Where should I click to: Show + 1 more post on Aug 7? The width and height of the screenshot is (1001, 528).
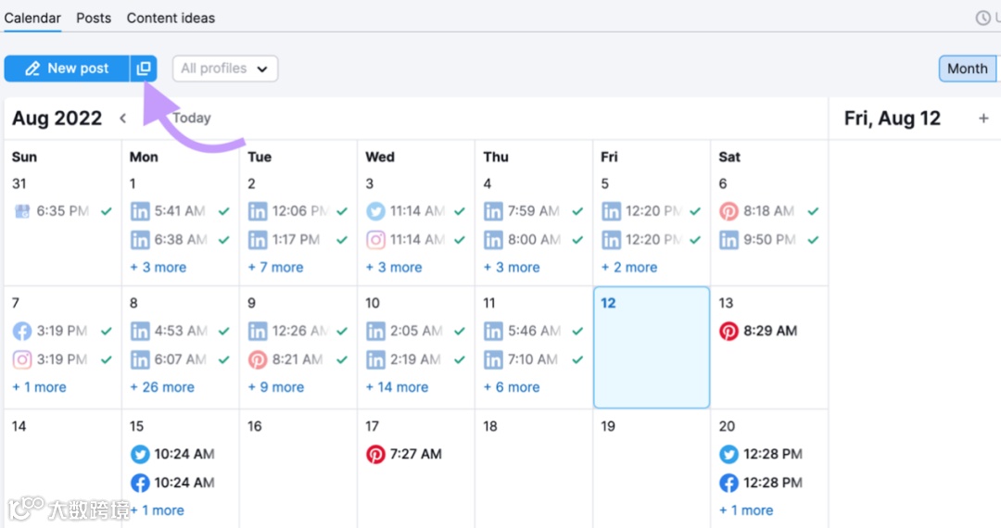point(39,387)
